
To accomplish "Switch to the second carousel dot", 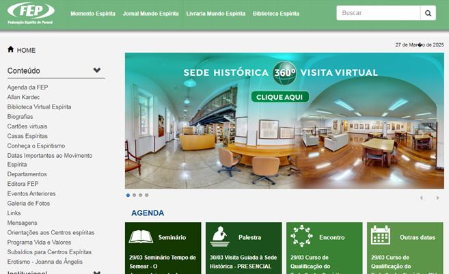I will pos(135,195).
